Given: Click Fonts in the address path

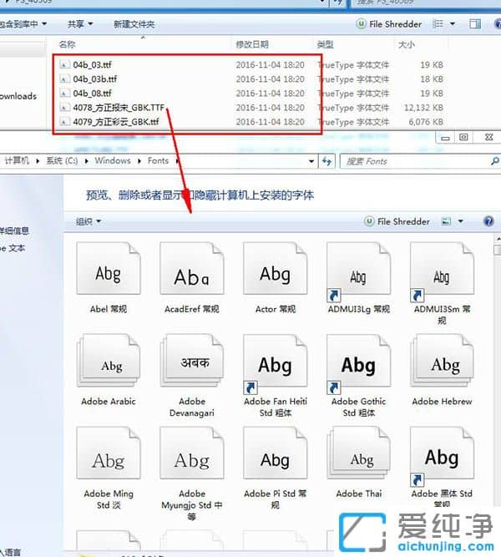Looking at the screenshot, I should pos(158,160).
